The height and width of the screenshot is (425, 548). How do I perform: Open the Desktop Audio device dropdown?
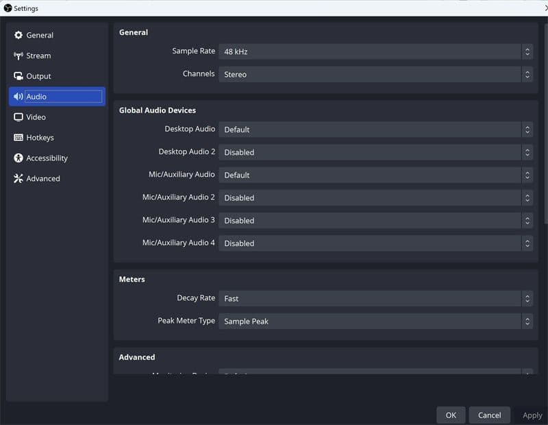pyautogui.click(x=375, y=129)
